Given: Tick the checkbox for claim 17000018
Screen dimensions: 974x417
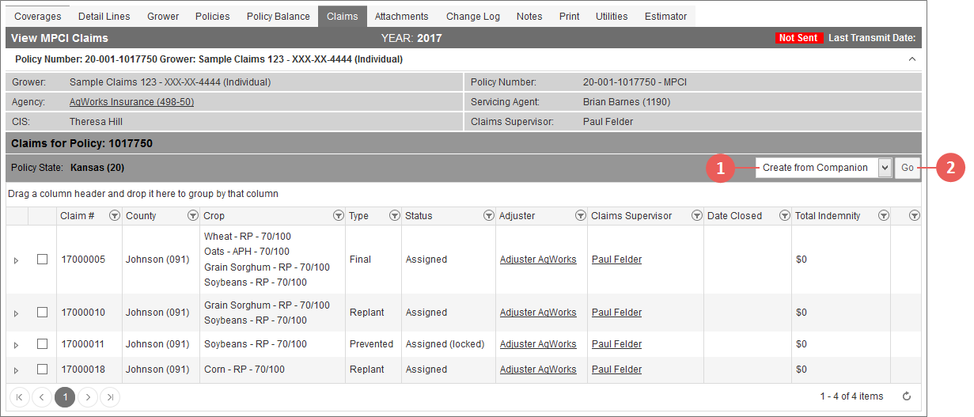Looking at the screenshot, I should [43, 370].
